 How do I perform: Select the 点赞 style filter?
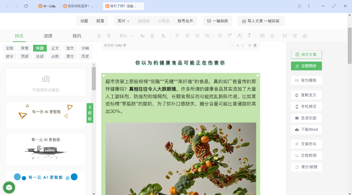tap(55, 56)
